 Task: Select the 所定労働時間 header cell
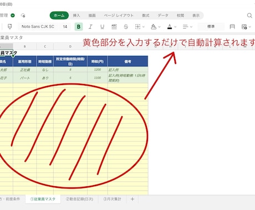(70, 61)
